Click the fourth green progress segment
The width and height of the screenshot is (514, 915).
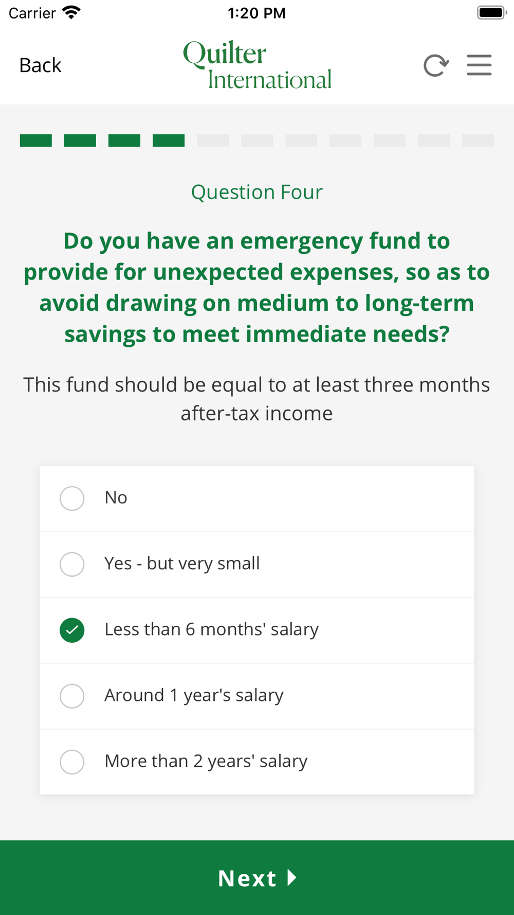coord(169,140)
